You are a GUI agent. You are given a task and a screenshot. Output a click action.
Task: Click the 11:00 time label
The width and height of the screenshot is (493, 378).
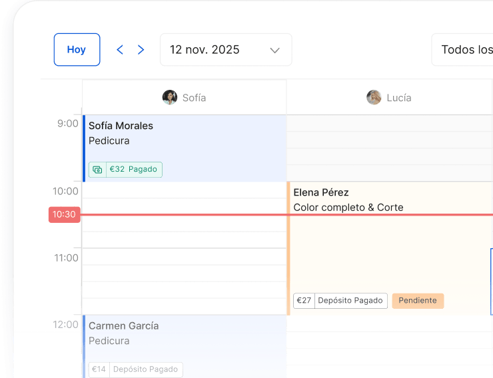point(66,258)
